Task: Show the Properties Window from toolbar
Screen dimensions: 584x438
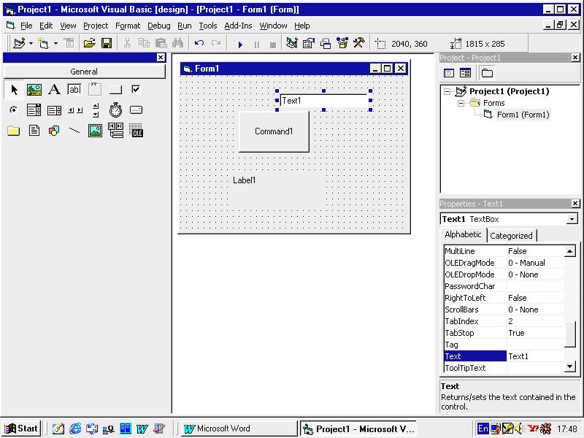Action: pyautogui.click(x=309, y=44)
